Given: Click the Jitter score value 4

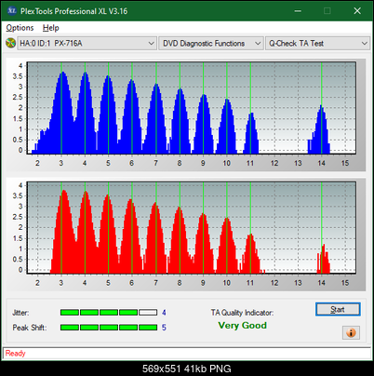Looking at the screenshot, I should (164, 313).
